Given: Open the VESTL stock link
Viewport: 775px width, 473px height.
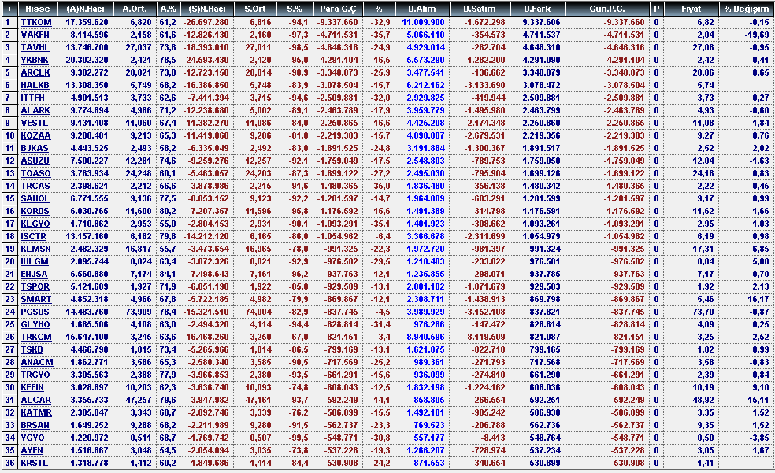Looking at the screenshot, I should 35,124.
